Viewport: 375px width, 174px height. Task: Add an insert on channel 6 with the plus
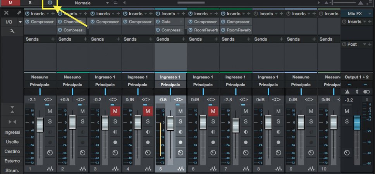tap(216, 14)
